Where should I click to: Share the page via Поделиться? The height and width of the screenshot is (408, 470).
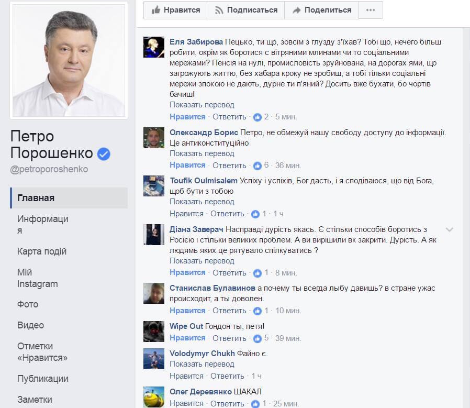click(322, 10)
